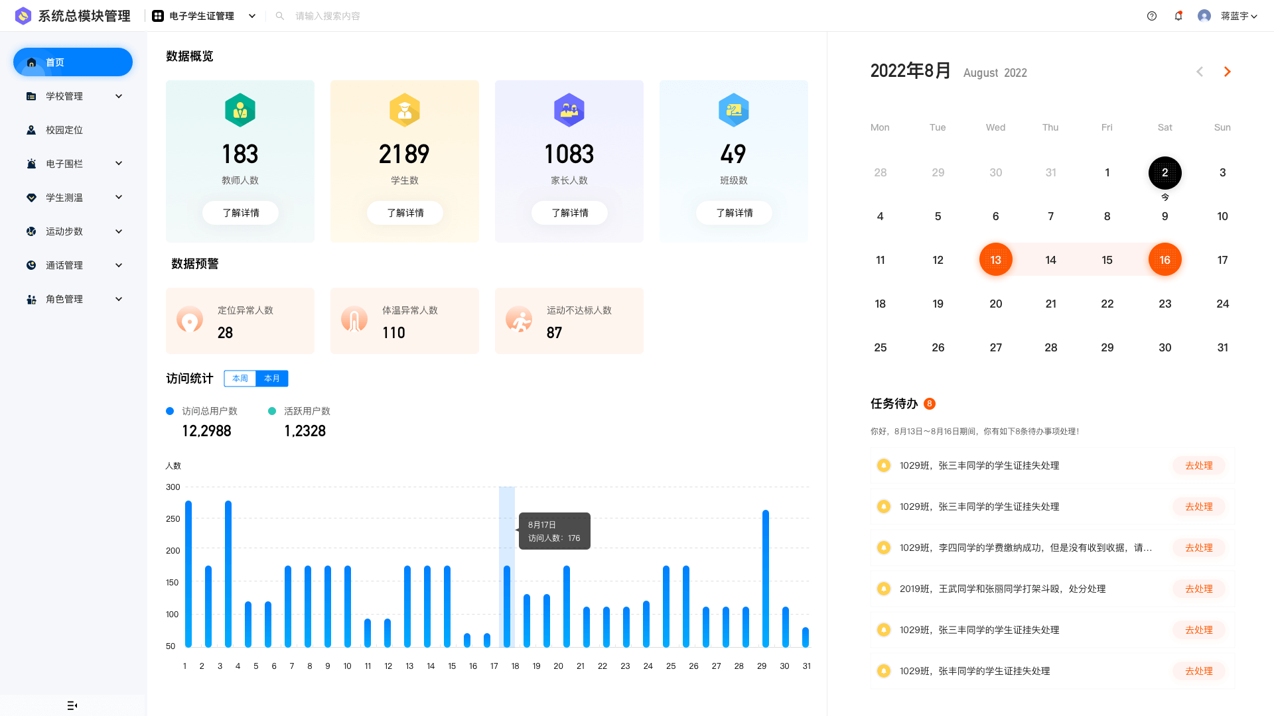Click 去处理 for the 李四 tuition task

pos(1198,548)
